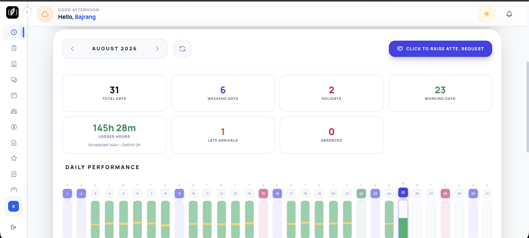The width and height of the screenshot is (529, 238).
Task: Click the Late Arrivals card showing 1
Action: point(223,135)
